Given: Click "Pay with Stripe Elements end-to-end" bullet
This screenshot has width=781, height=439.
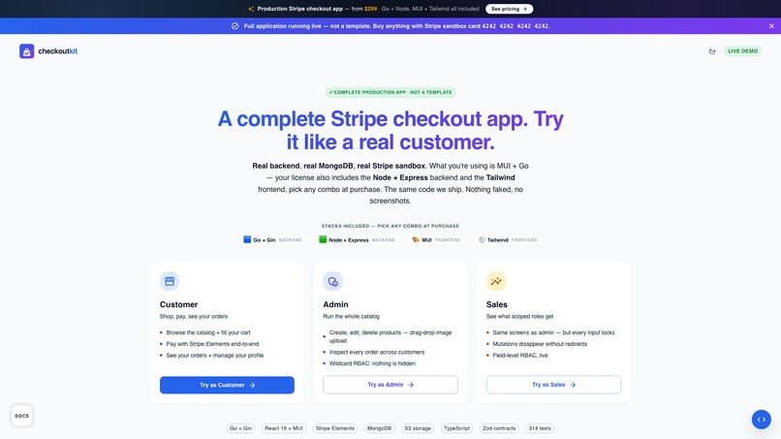Looking at the screenshot, I should [x=212, y=344].
